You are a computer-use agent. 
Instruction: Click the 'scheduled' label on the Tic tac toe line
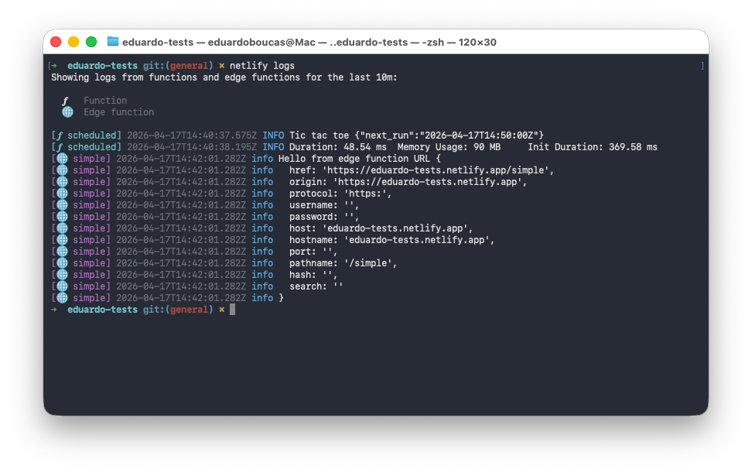point(91,135)
